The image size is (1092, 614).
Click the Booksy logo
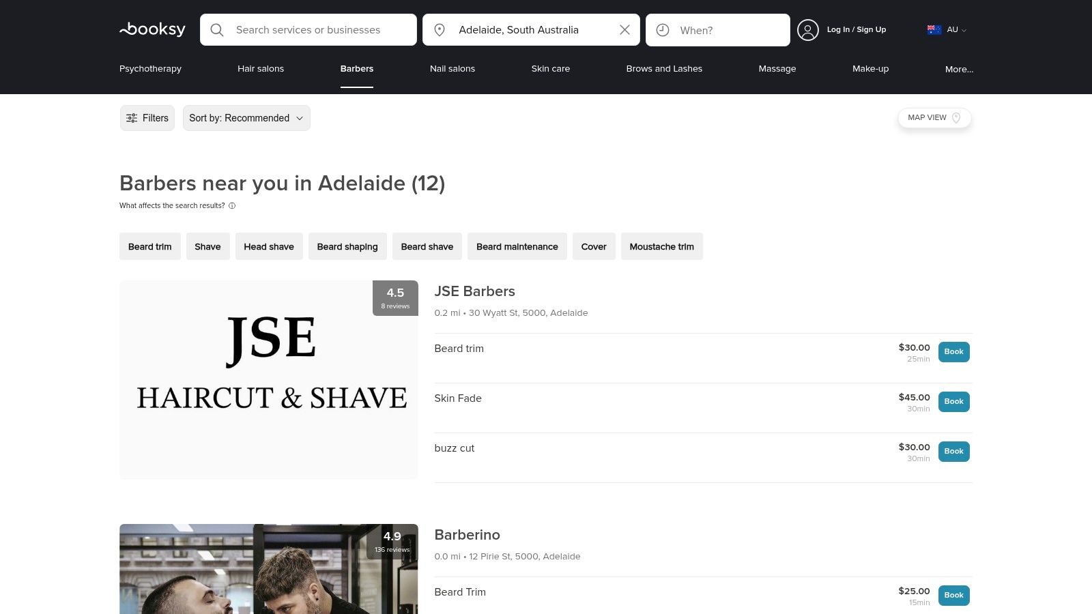click(x=152, y=29)
